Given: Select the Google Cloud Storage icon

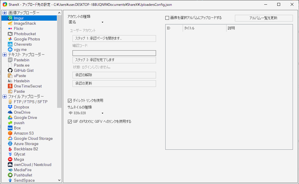Looking at the screenshot, I should (10, 139).
